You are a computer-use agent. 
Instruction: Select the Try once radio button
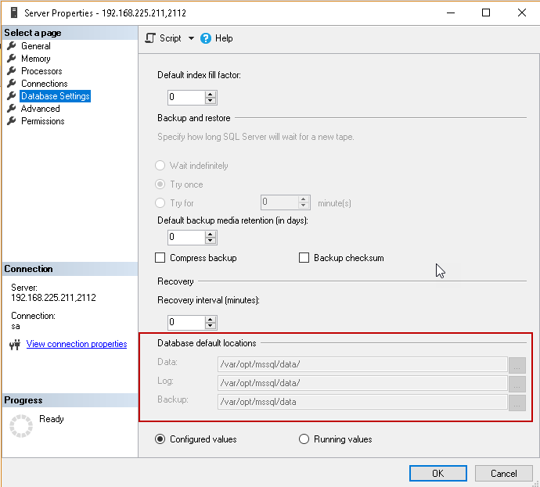pos(160,184)
